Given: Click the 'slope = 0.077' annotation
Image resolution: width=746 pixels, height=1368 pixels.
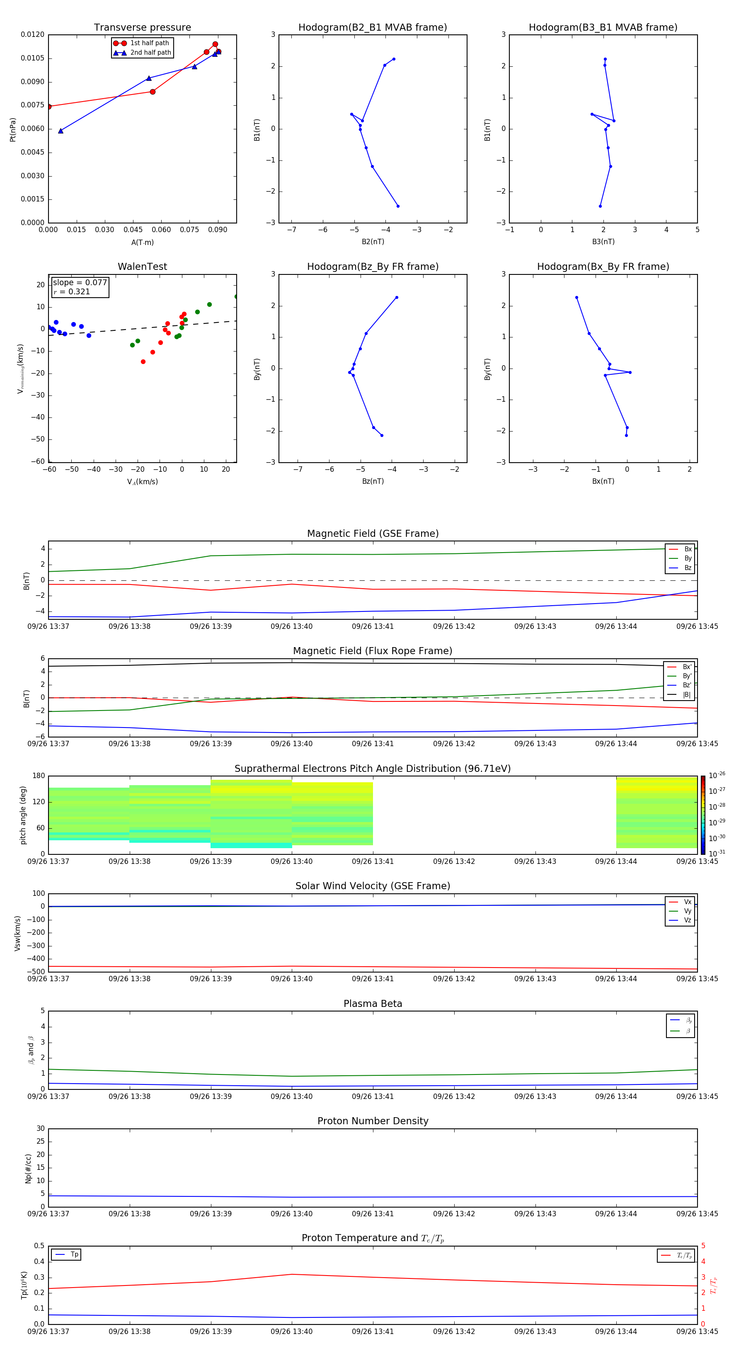Looking at the screenshot, I should pyautogui.click(x=80, y=283).
